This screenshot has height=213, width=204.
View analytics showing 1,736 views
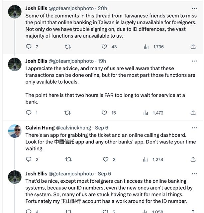point(146,47)
